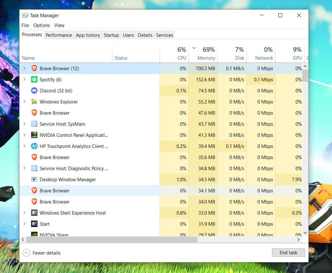
Task: Expand the Windows Explorer process
Action: [x=25, y=101]
